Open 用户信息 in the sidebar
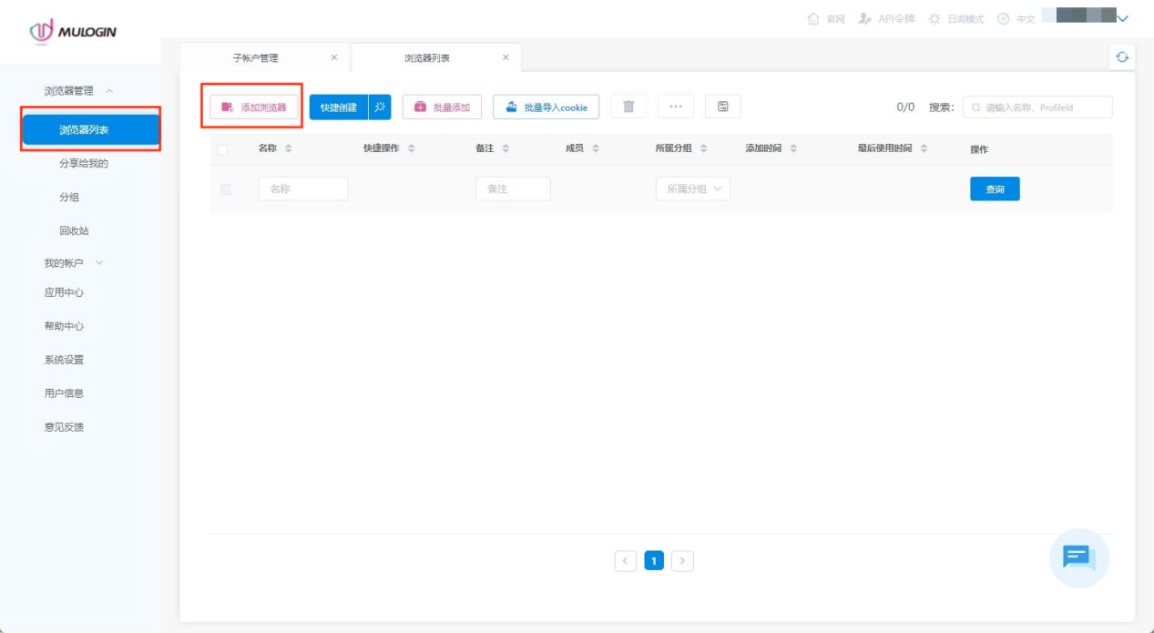 click(64, 393)
